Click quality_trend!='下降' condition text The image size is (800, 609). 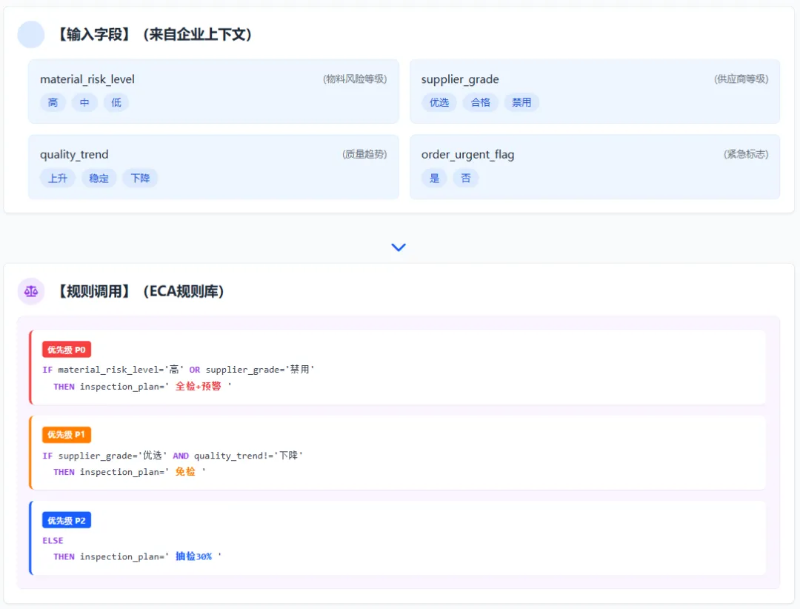pyautogui.click(x=248, y=456)
